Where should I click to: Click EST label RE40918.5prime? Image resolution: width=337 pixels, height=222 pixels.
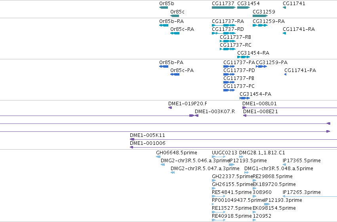pyautogui.click(x=232, y=216)
